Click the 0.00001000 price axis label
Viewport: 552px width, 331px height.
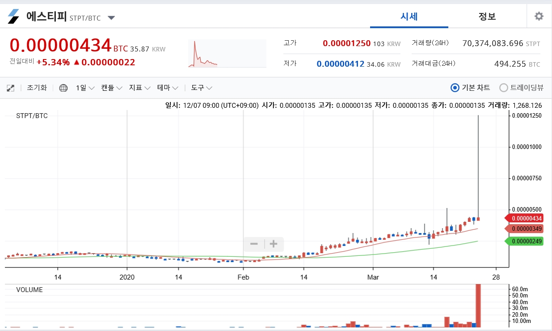click(527, 147)
